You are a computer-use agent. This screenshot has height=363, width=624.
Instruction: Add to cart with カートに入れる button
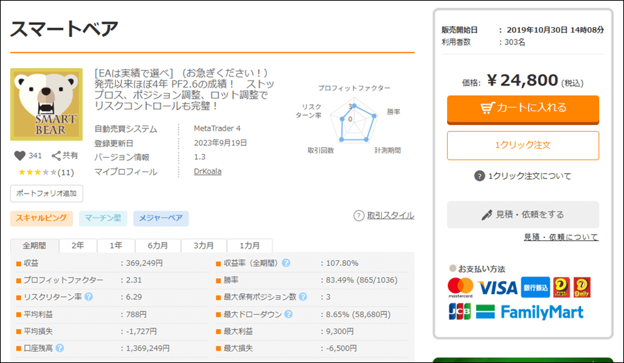pyautogui.click(x=523, y=108)
